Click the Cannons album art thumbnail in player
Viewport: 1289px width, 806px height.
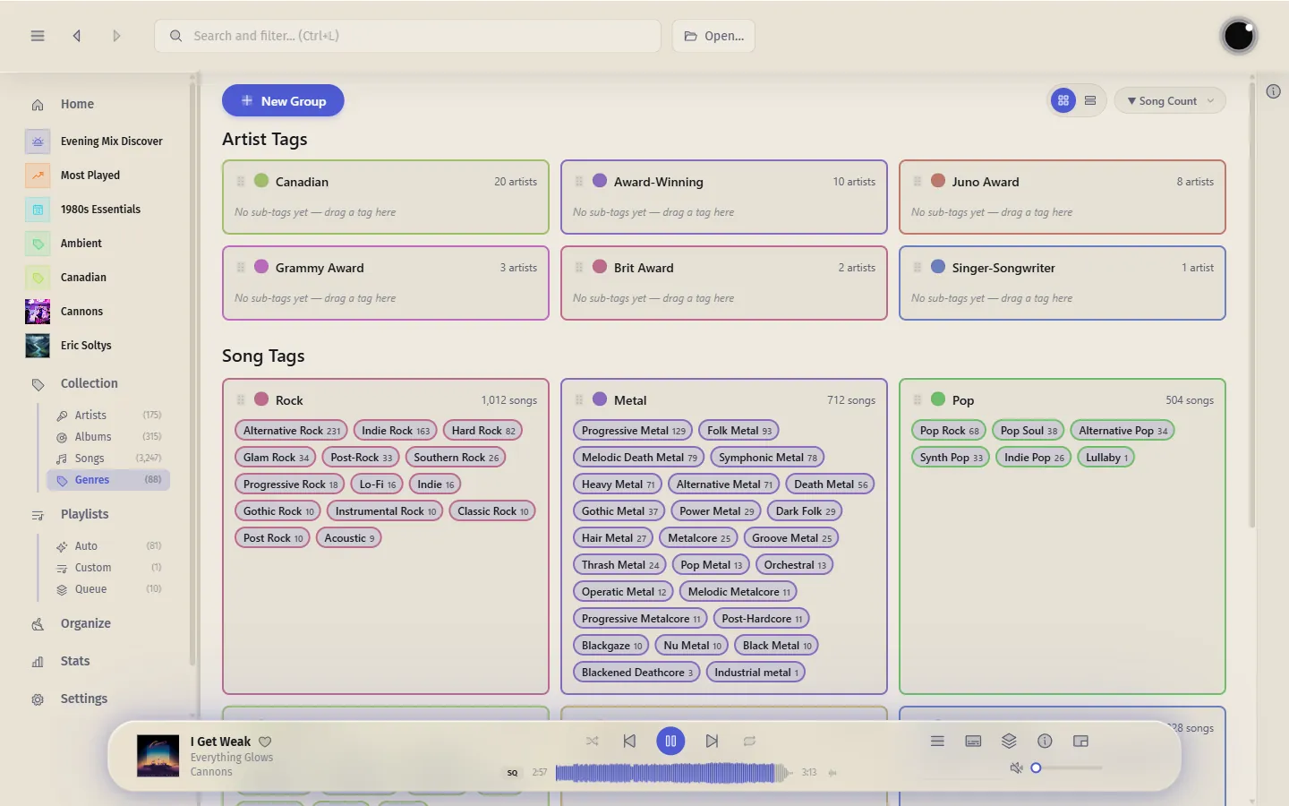click(x=158, y=755)
